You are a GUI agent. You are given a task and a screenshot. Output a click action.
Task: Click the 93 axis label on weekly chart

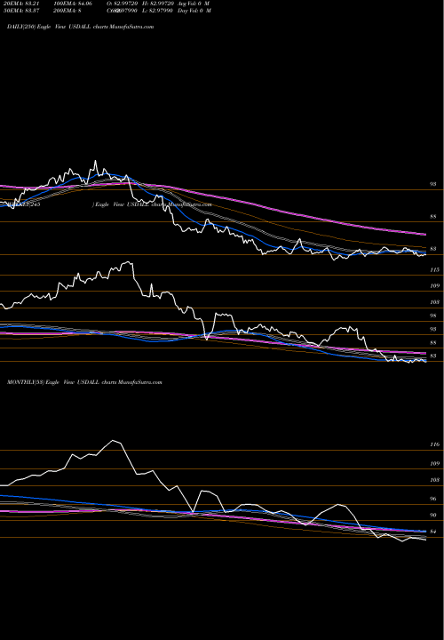tap(432, 329)
